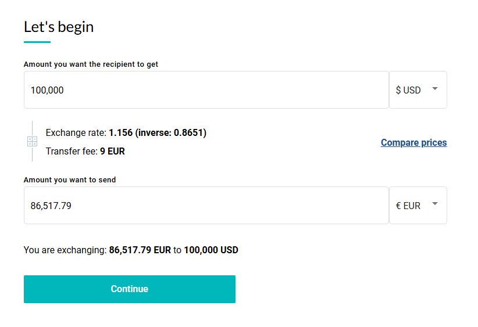
Task: Click bold '86,517.79 EUR' in the summary line
Action: click(140, 250)
